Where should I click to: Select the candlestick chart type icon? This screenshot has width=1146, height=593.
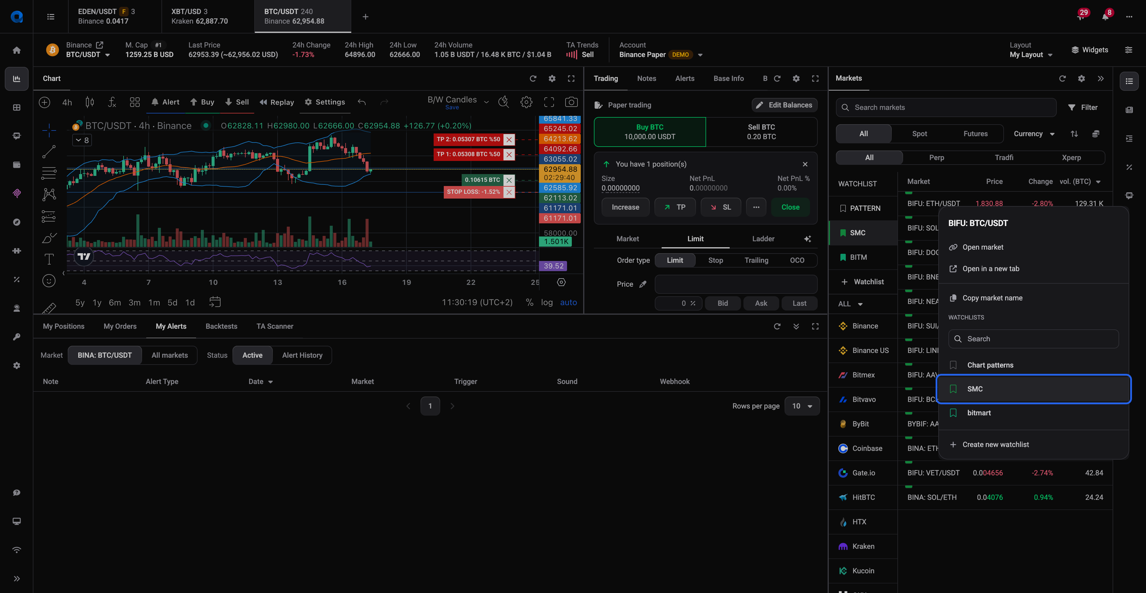[x=90, y=102]
